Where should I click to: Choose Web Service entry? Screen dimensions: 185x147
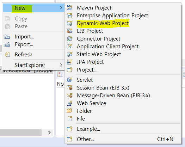point(123,103)
